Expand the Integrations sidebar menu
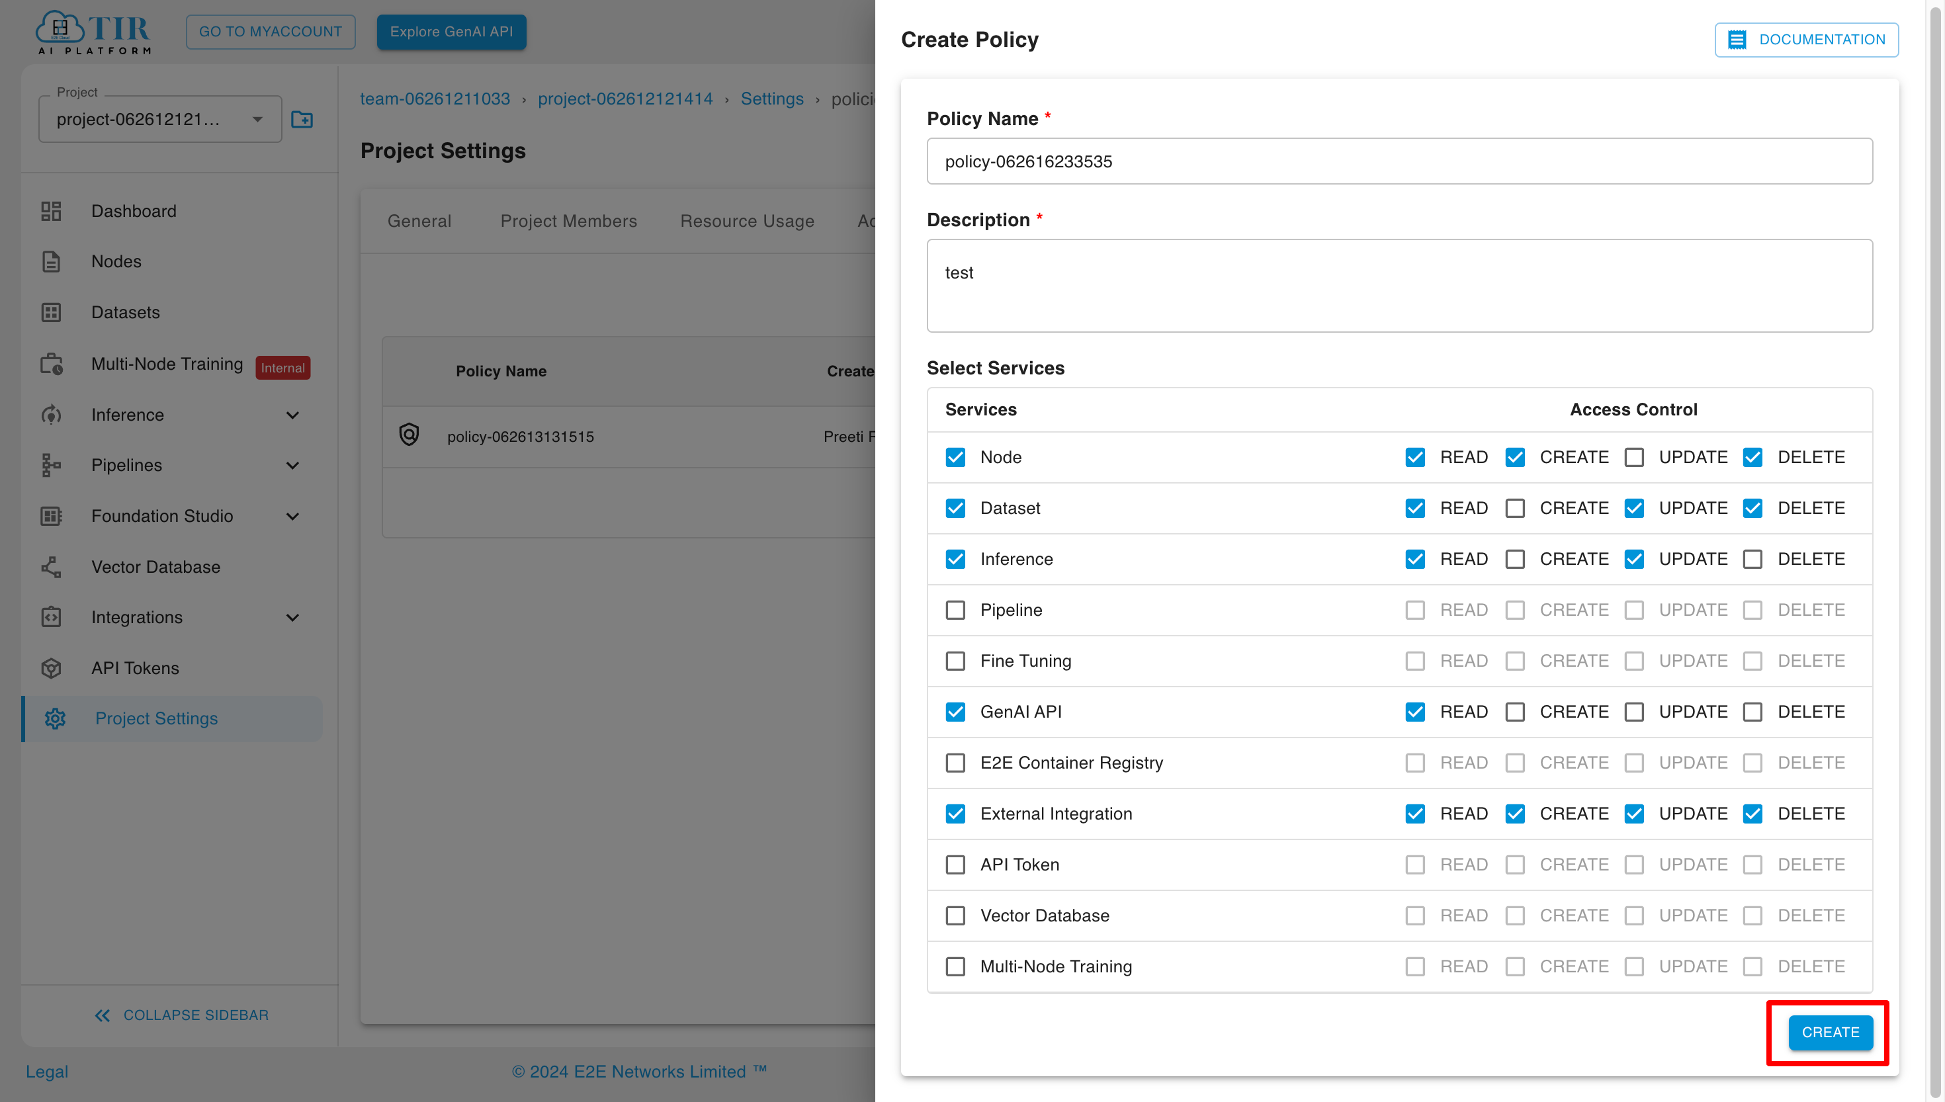1945x1102 pixels. point(293,618)
